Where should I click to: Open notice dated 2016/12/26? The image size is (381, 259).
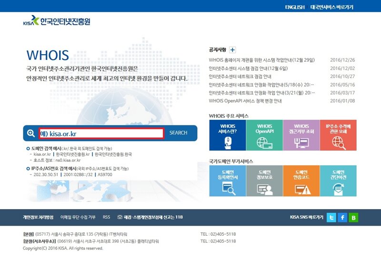(261, 60)
